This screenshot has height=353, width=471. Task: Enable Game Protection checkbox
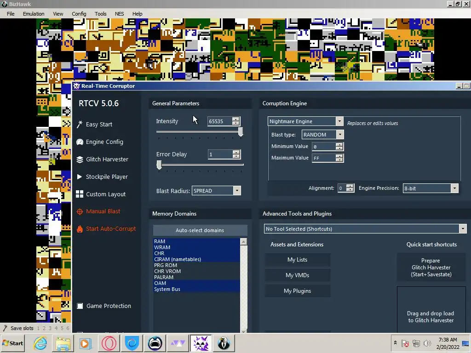pos(80,306)
